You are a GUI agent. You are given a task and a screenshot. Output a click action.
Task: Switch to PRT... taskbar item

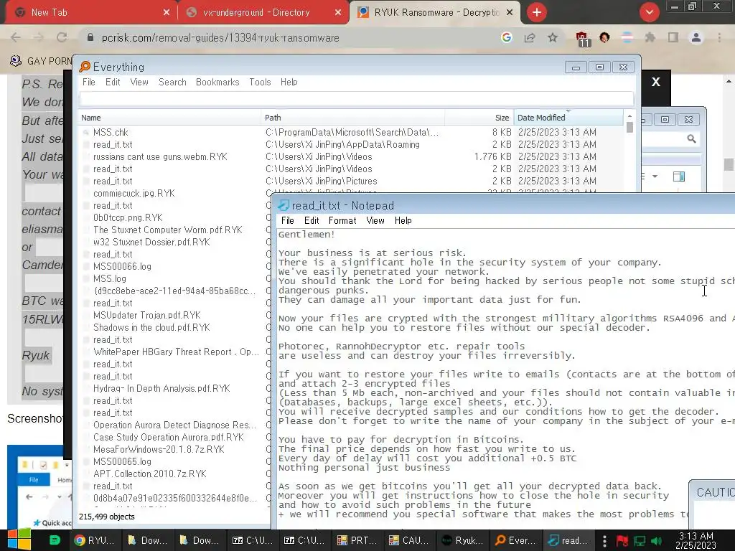tap(357, 540)
